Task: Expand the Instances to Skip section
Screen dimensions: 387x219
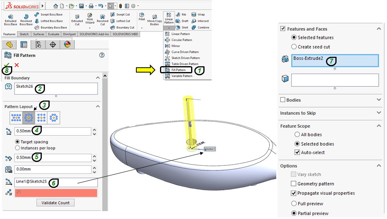Action: tap(379, 113)
